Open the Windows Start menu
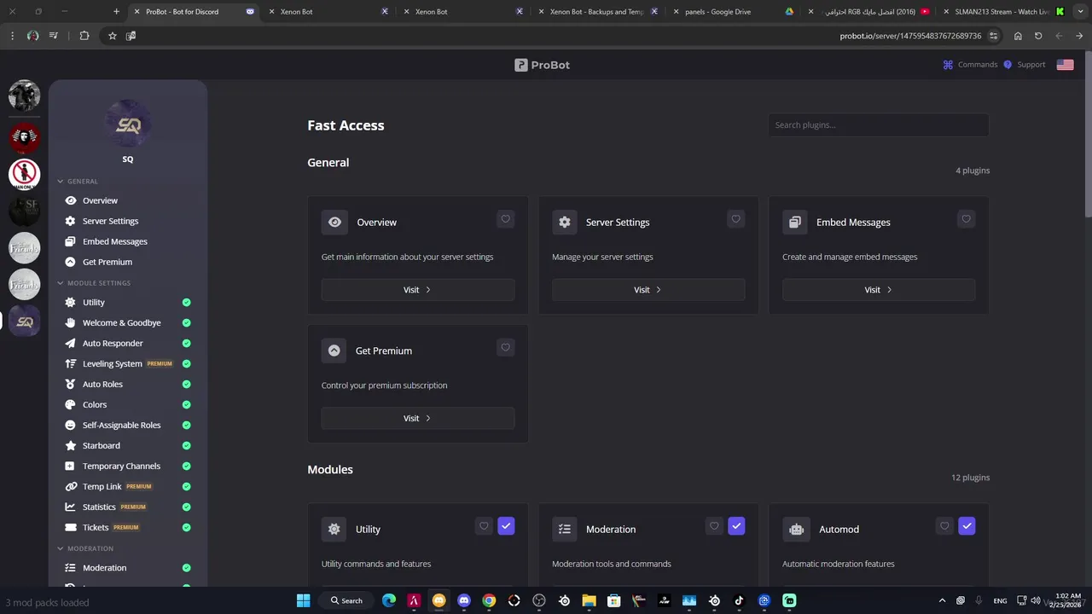Image resolution: width=1092 pixels, height=614 pixels. [x=304, y=600]
